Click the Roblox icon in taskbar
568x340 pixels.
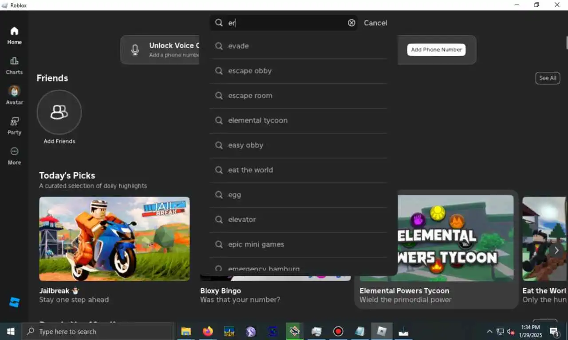pos(382,331)
